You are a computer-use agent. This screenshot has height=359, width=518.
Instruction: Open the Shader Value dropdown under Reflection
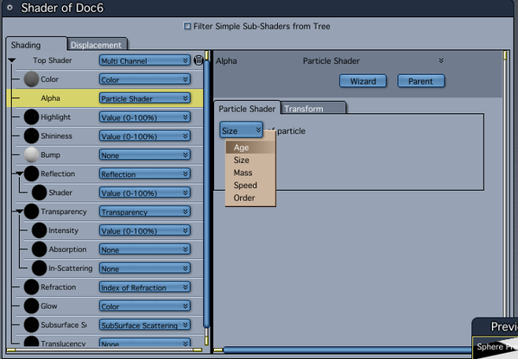pyautogui.click(x=145, y=192)
